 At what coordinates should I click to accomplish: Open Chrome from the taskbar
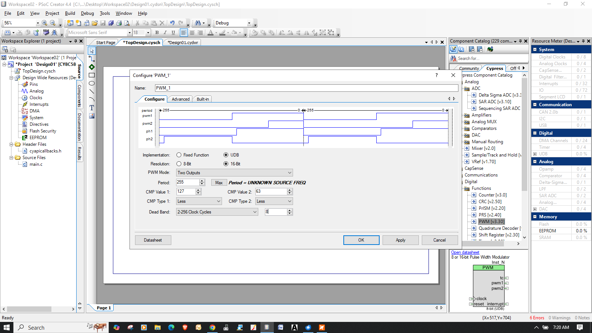(212, 327)
